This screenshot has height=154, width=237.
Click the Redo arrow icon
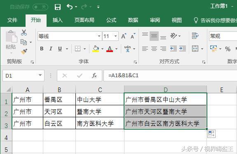coord(84,7)
